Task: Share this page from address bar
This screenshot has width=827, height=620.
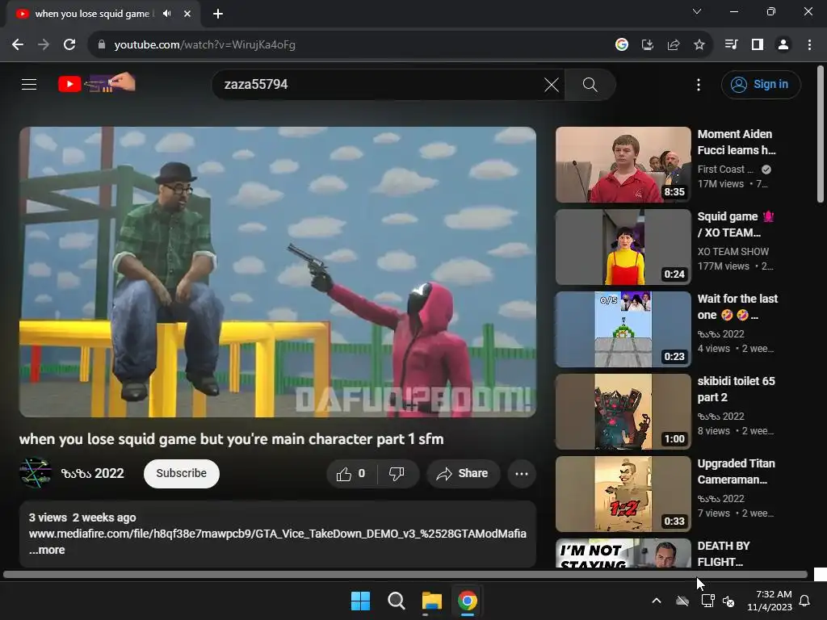Action: (x=674, y=45)
